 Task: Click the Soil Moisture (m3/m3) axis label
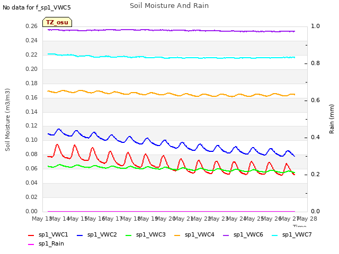pos(7,120)
